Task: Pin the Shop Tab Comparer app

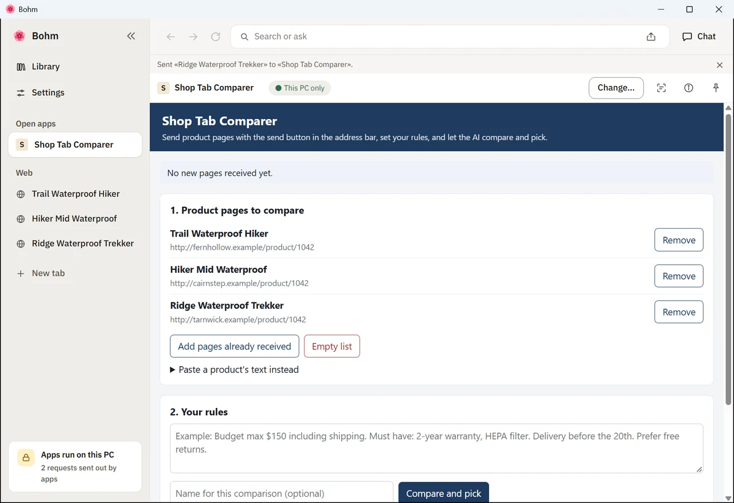Action: click(716, 88)
